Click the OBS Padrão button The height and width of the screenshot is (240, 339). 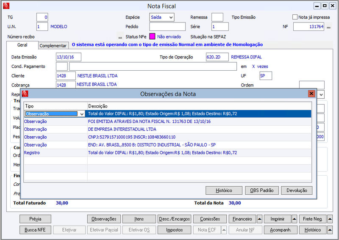[262, 190]
